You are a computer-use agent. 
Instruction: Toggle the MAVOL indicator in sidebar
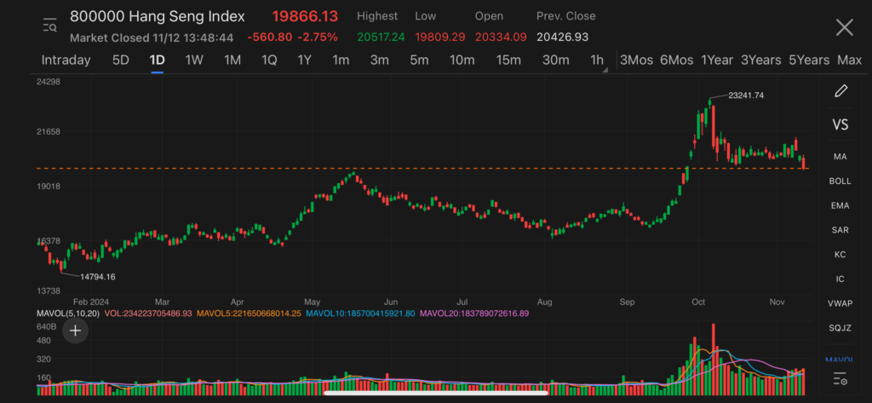(840, 360)
